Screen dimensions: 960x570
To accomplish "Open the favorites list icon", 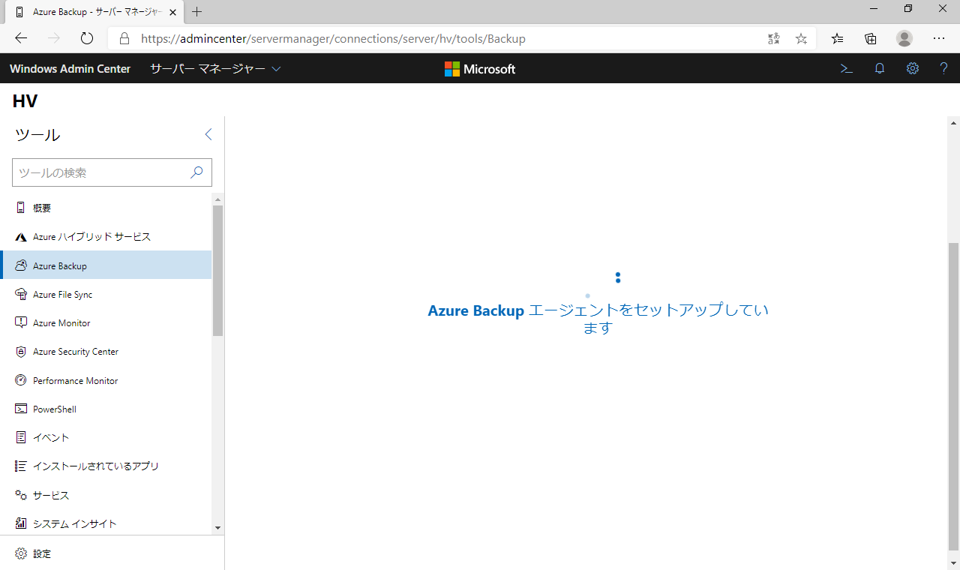I will (838, 38).
